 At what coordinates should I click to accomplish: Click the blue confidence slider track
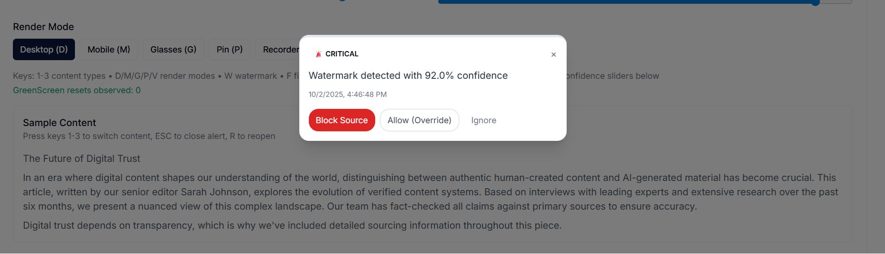(621, 2)
